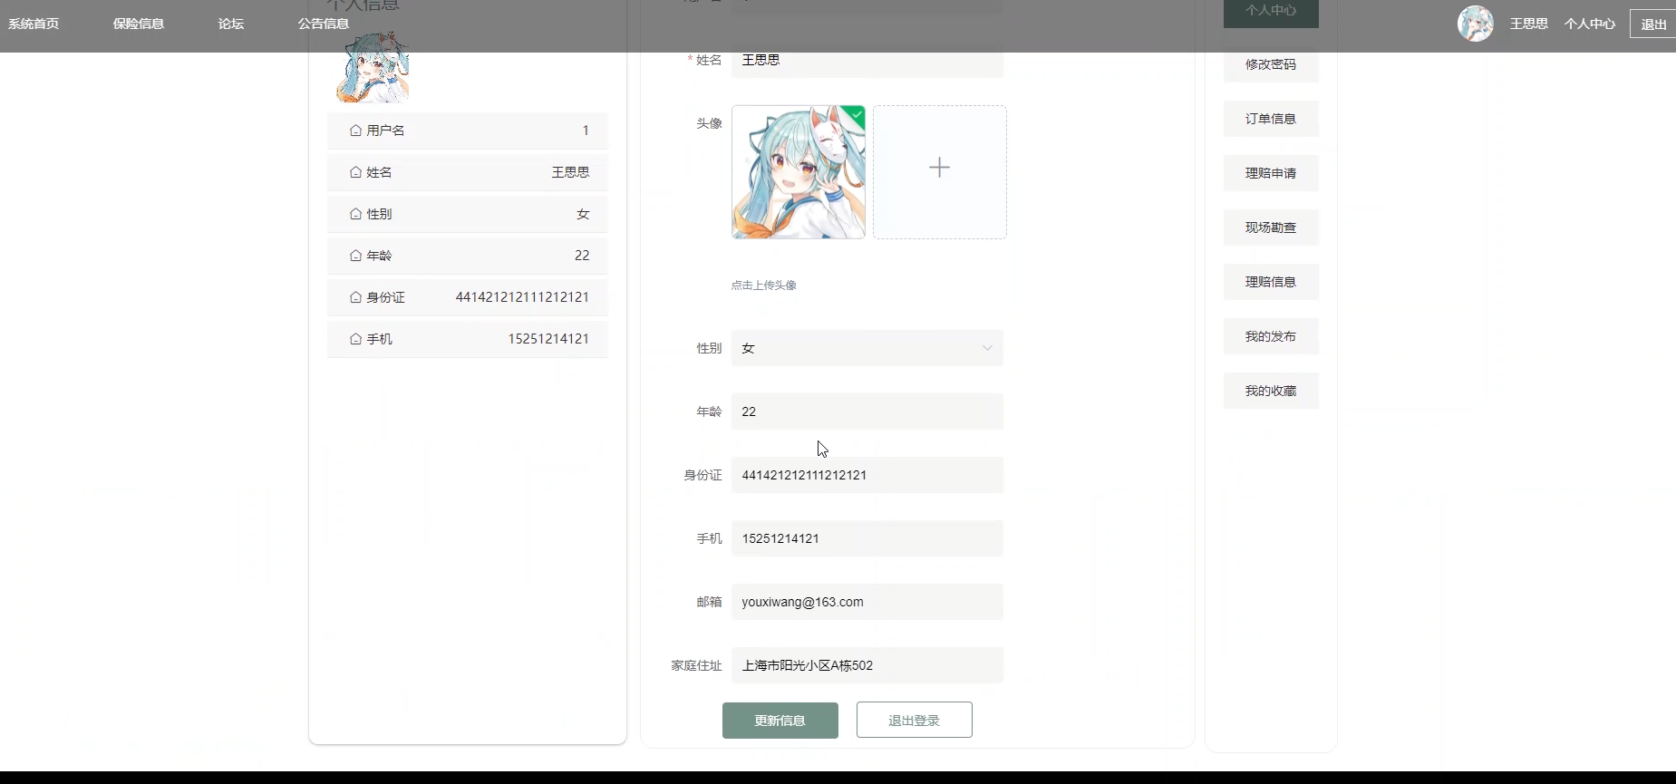Click the gender value 女 in left panel
Viewport: 1676px width, 784px height.
(583, 214)
